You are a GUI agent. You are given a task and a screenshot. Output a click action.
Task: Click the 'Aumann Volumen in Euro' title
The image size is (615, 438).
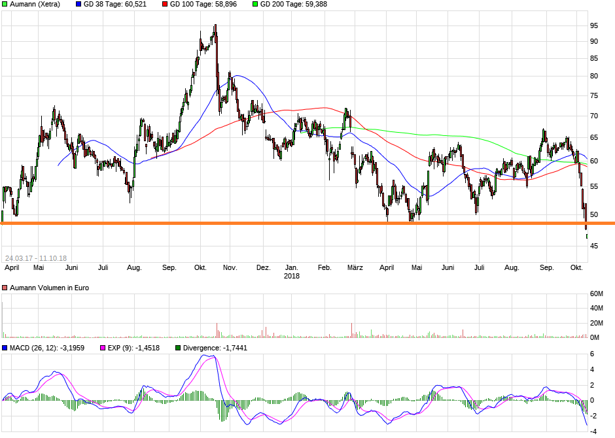(48, 288)
